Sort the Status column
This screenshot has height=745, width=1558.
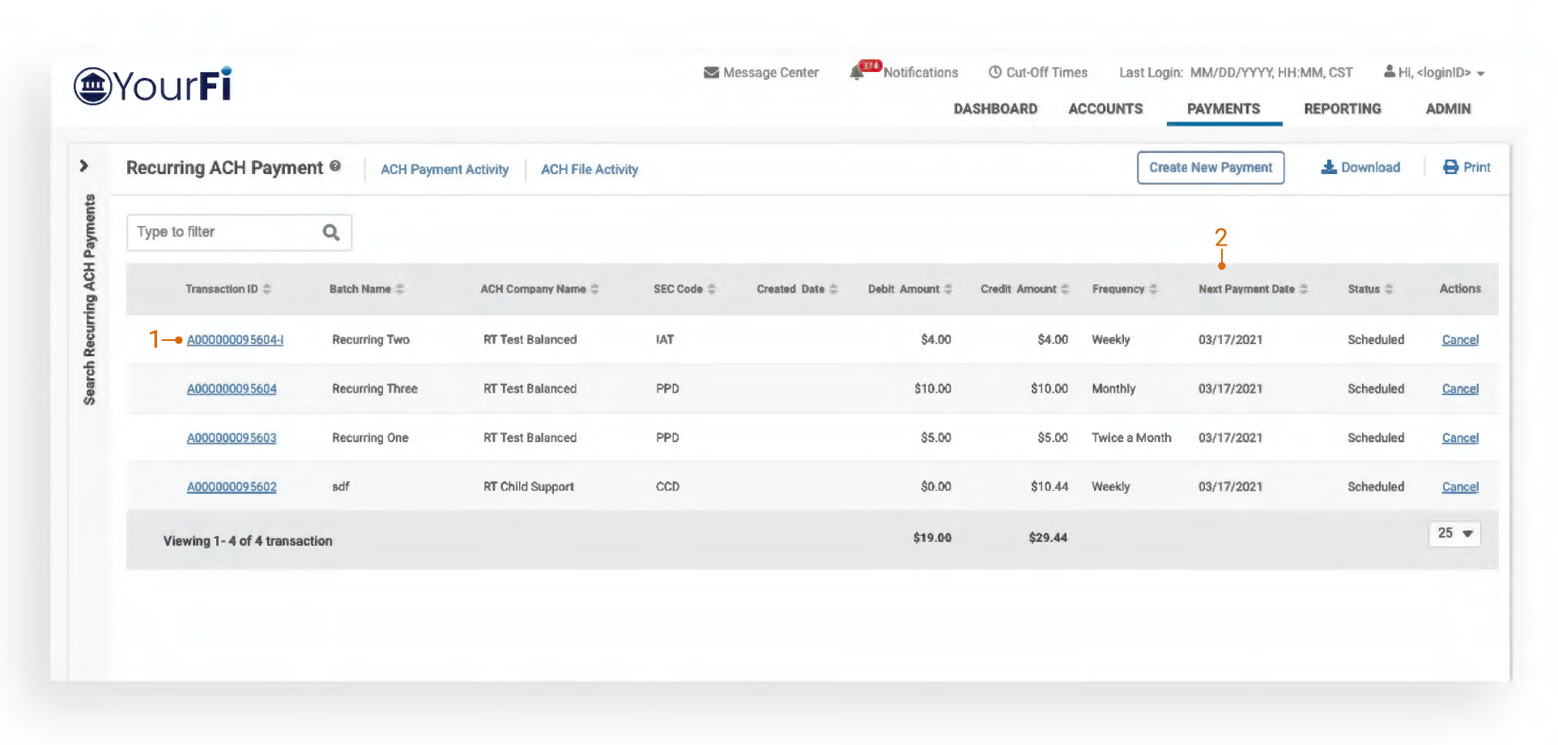(x=1389, y=289)
